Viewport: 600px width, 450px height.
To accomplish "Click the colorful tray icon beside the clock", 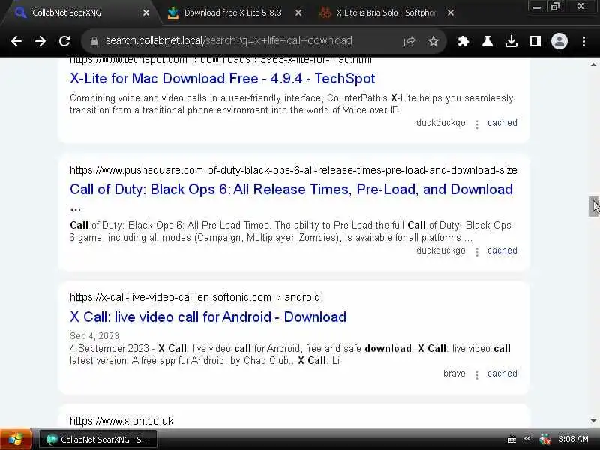I will [x=544, y=439].
